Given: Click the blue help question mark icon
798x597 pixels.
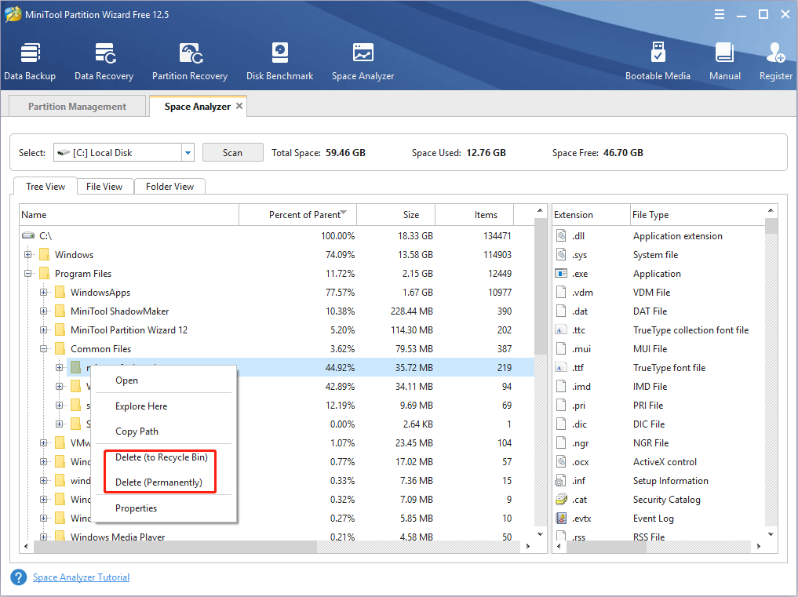Looking at the screenshot, I should (19, 577).
